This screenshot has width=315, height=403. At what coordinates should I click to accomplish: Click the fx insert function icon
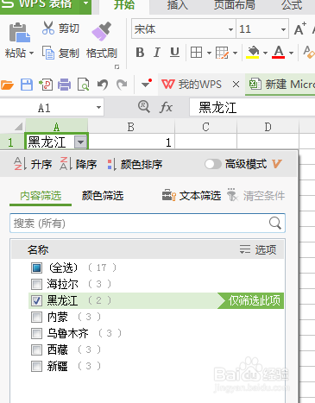click(x=167, y=108)
